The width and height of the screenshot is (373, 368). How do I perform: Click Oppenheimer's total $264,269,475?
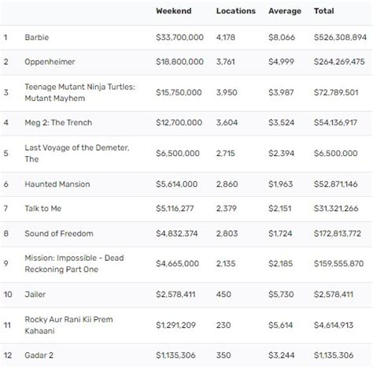click(339, 62)
